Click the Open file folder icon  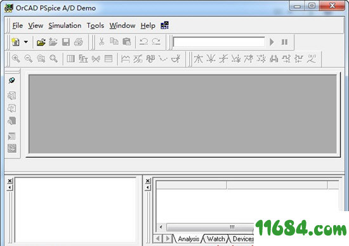point(41,42)
